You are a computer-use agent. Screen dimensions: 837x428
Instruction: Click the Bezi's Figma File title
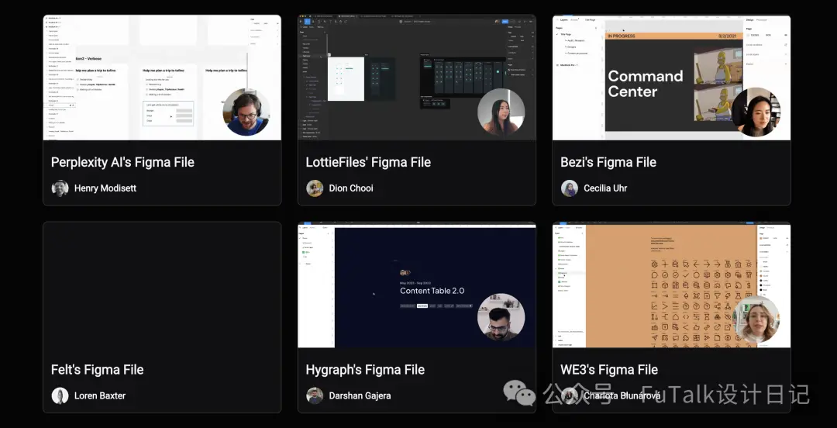608,162
